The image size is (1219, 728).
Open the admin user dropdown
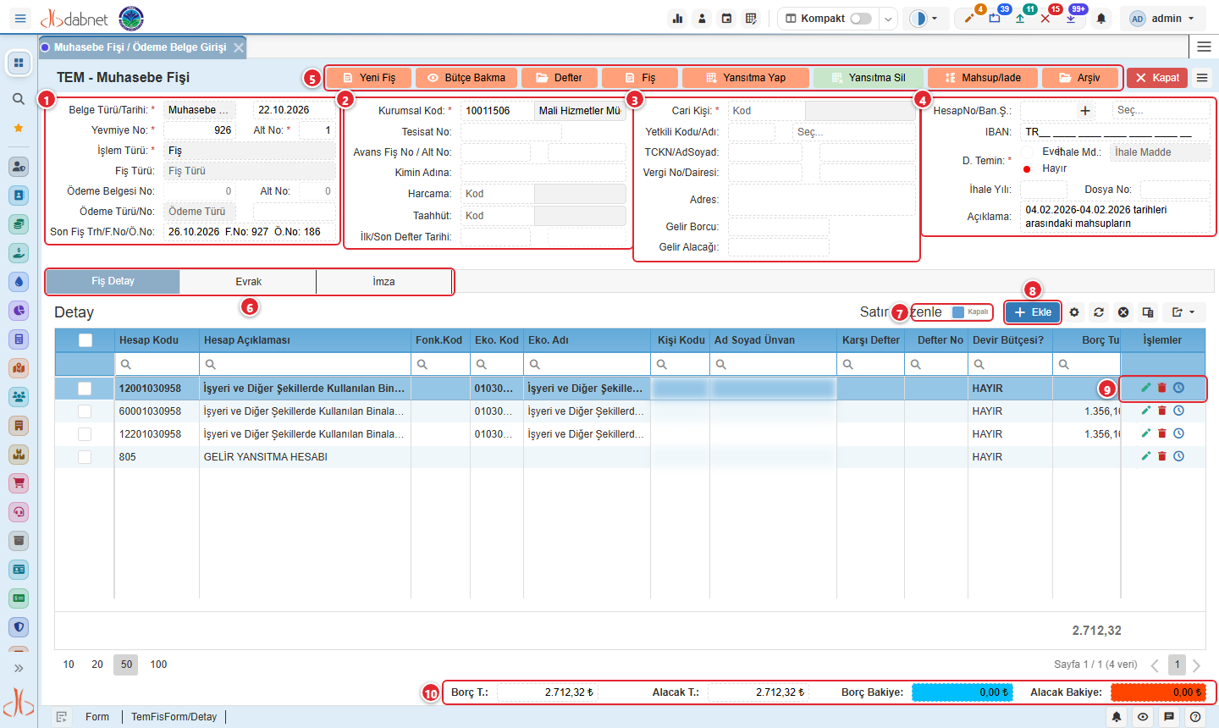click(x=1163, y=19)
